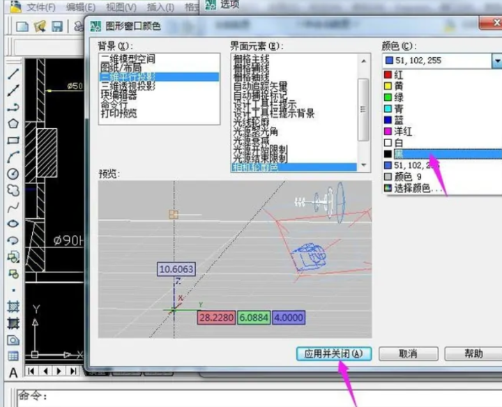Open the 插入(I) menu
The width and height of the screenshot is (502, 407).
tap(160, 7)
